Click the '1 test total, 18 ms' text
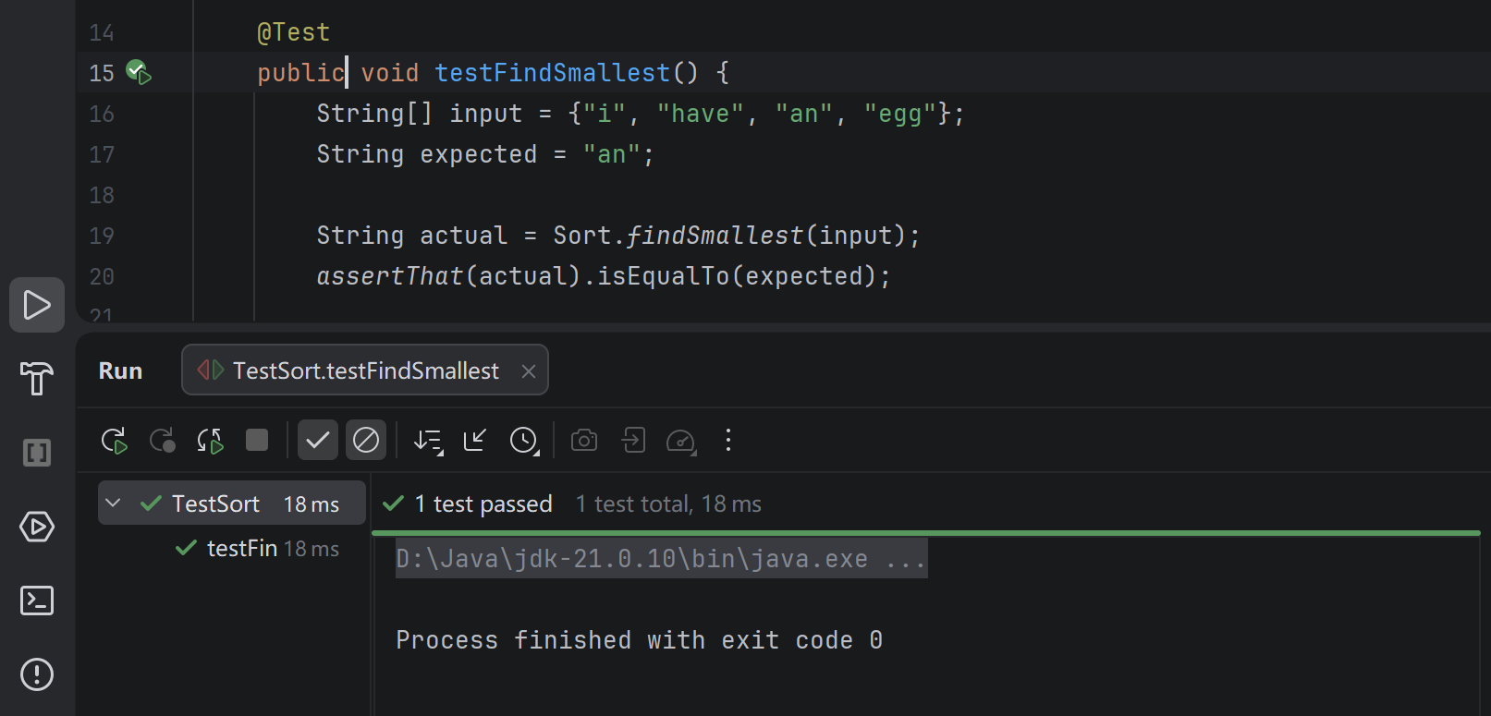The image size is (1491, 716). coord(668,504)
